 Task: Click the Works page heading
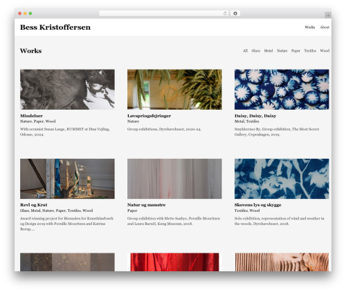pyautogui.click(x=30, y=50)
